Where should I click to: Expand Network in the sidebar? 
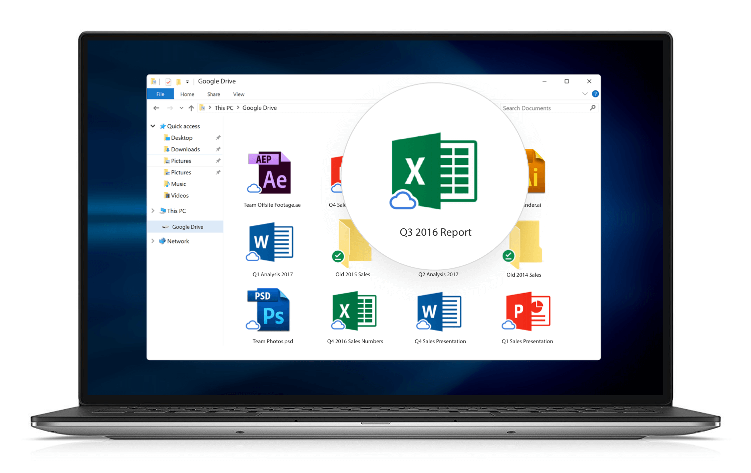point(153,241)
